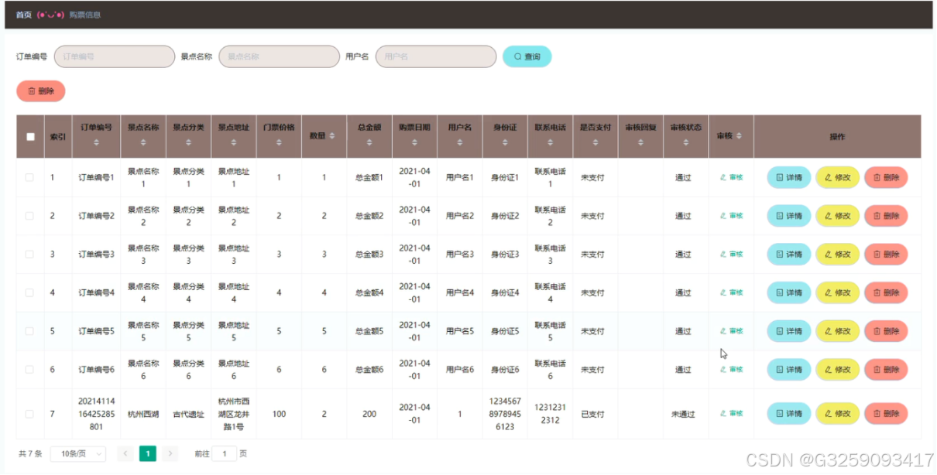Sort by 购票日期 column arrows
Screen dimensions: 937x475
pyautogui.click(x=414, y=142)
